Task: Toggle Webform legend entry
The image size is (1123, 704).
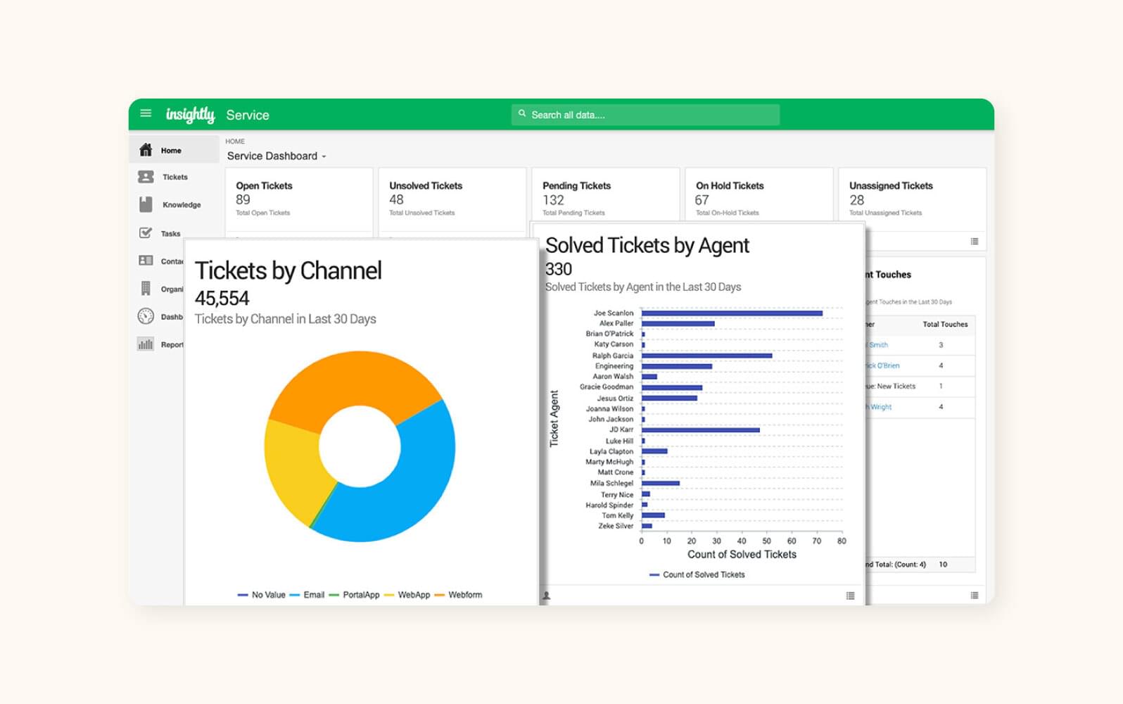Action: [x=458, y=595]
